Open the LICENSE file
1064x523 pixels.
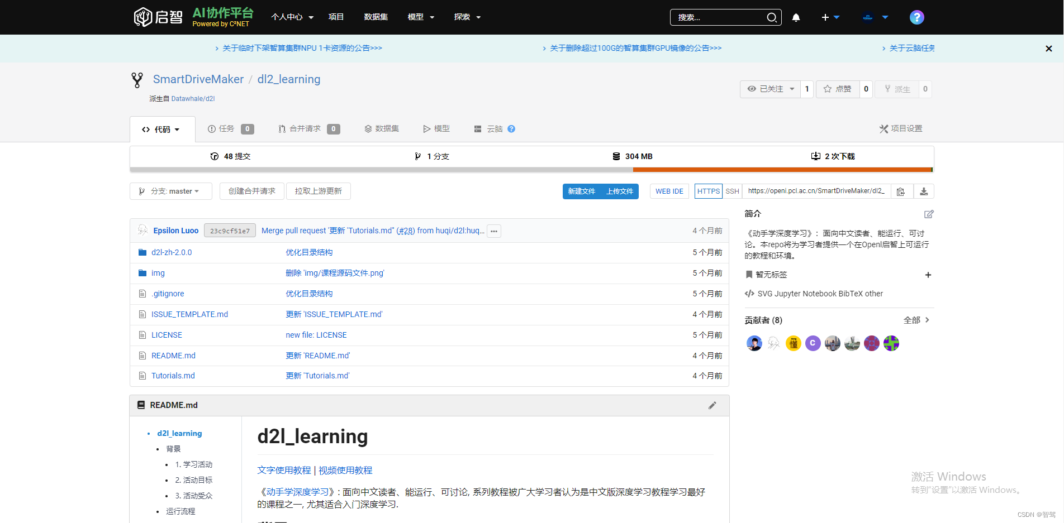[167, 335]
